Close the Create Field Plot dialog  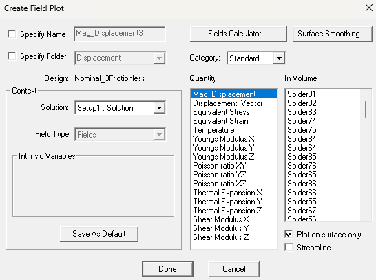(369, 8)
